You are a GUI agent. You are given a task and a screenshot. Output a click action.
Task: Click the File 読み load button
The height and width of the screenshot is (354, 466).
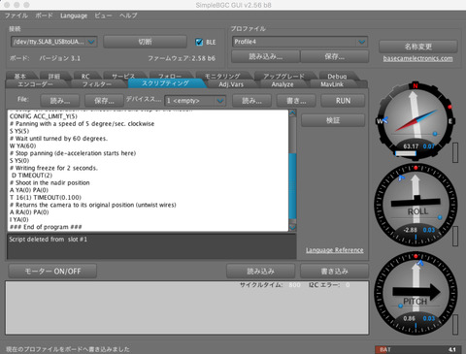(60, 101)
